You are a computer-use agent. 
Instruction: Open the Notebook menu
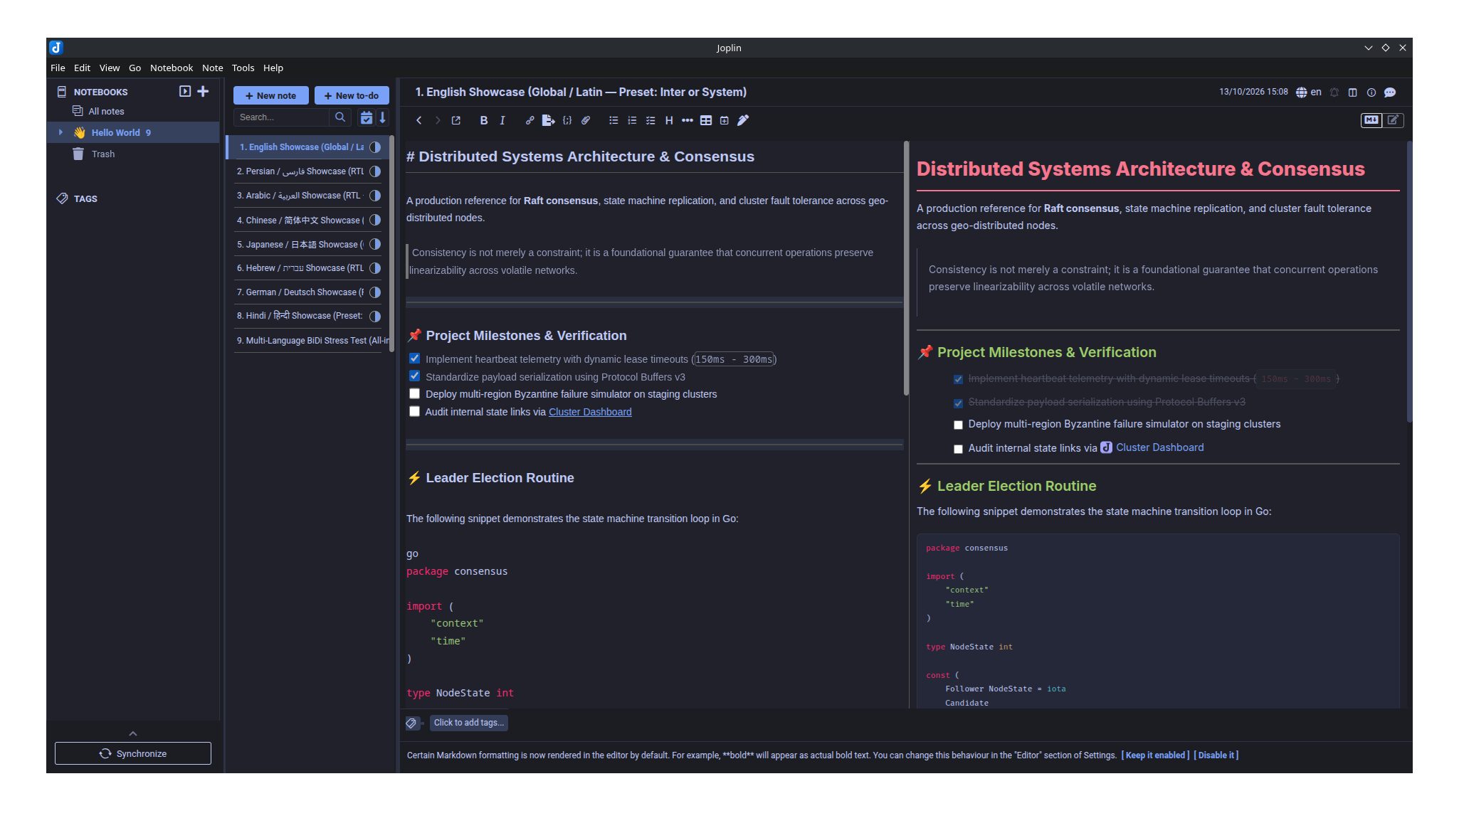(172, 68)
